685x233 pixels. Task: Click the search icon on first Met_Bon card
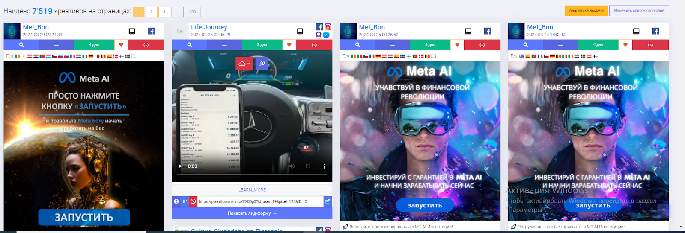21,45
